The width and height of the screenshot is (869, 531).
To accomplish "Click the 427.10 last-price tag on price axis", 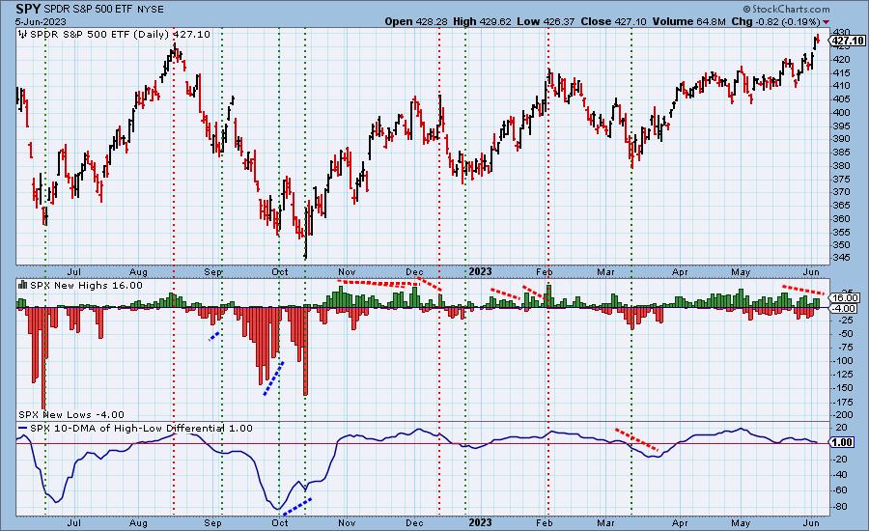I will coord(848,41).
